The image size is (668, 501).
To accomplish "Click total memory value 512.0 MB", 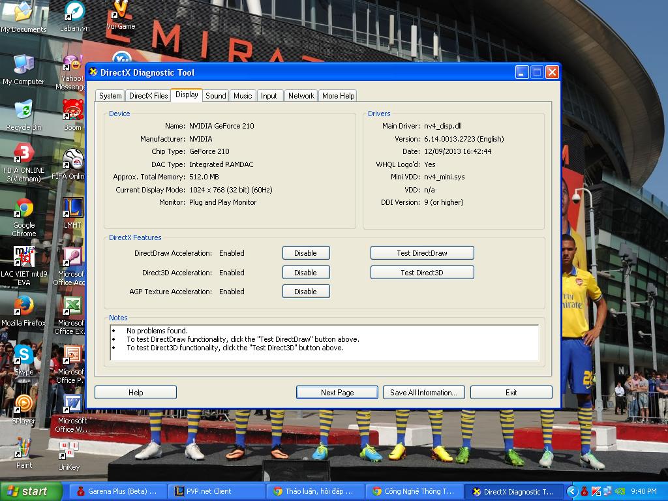I will coord(204,177).
